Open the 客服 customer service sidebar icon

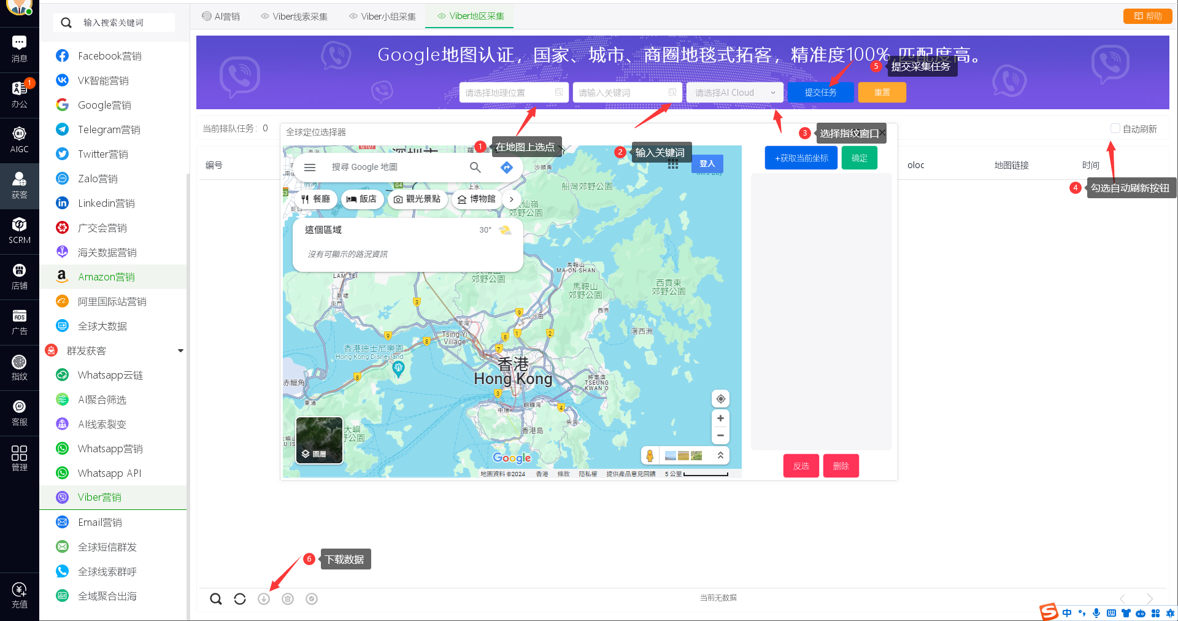pyautogui.click(x=19, y=412)
